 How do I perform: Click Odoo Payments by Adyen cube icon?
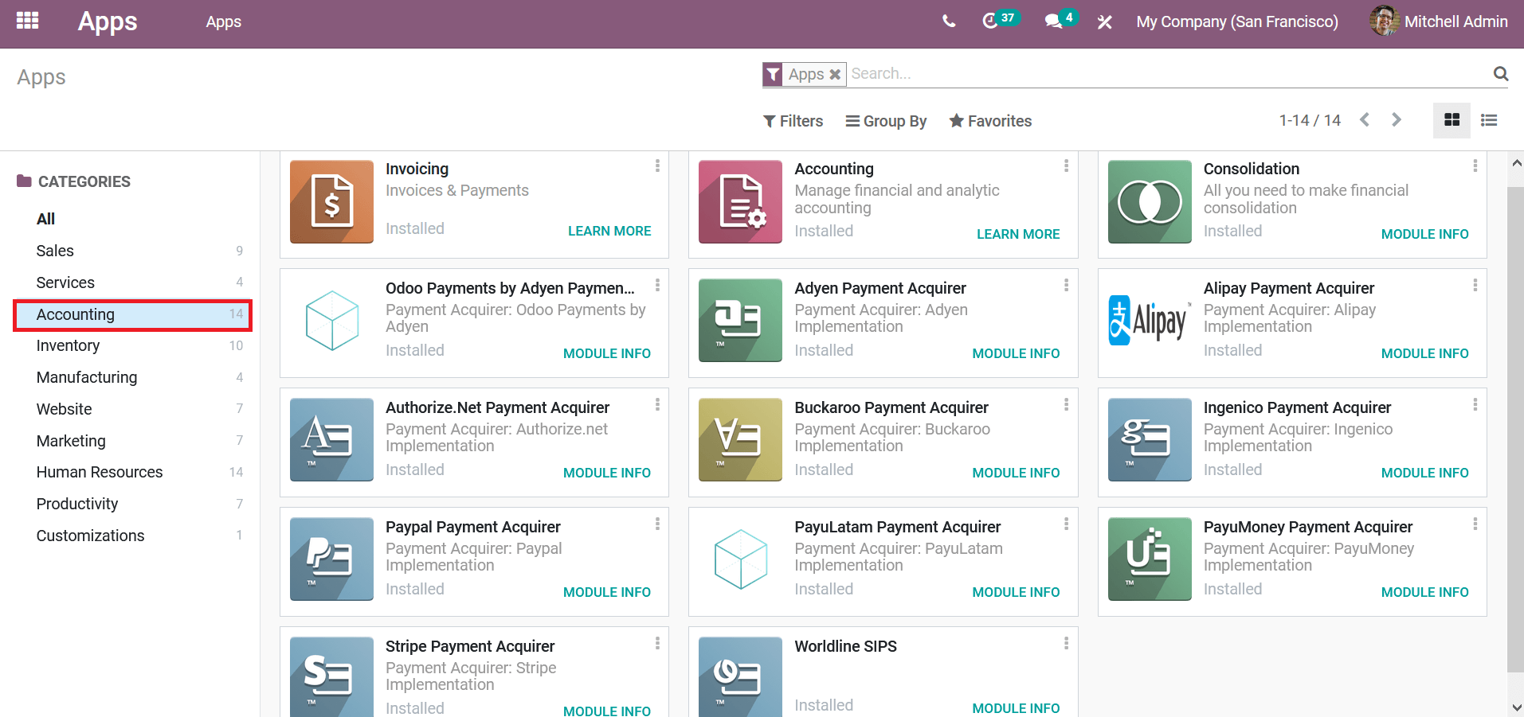(x=331, y=321)
